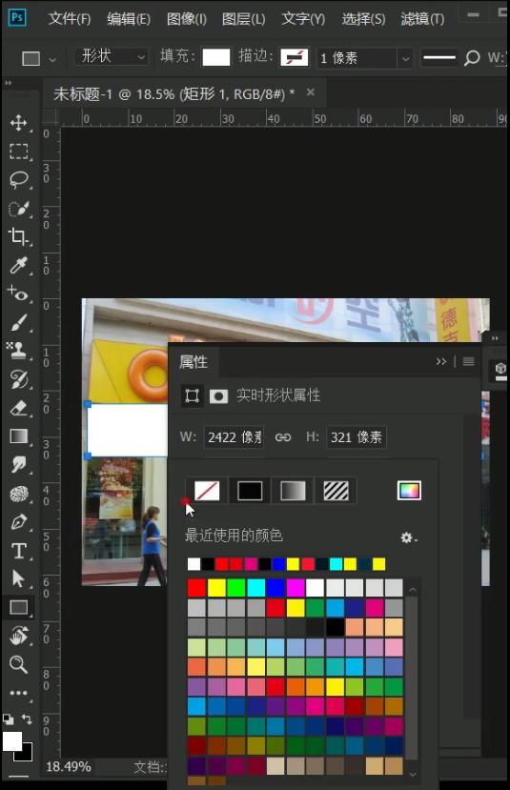Select the Rotate View hand tool
Image resolution: width=510 pixels, height=790 pixels.
(x=19, y=636)
